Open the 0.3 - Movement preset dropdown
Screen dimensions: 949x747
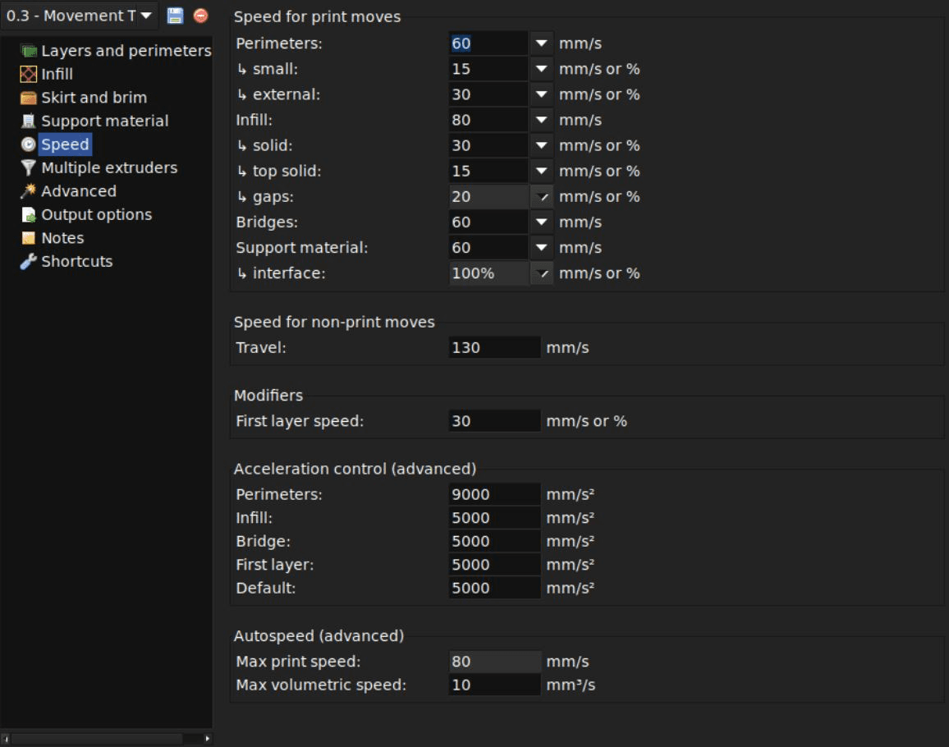(x=80, y=16)
